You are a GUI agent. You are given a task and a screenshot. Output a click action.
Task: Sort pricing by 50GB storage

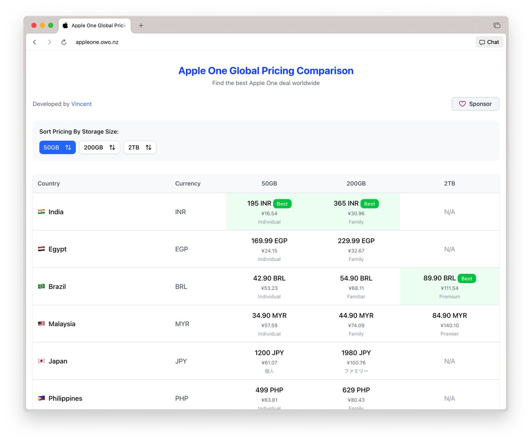[x=58, y=148]
